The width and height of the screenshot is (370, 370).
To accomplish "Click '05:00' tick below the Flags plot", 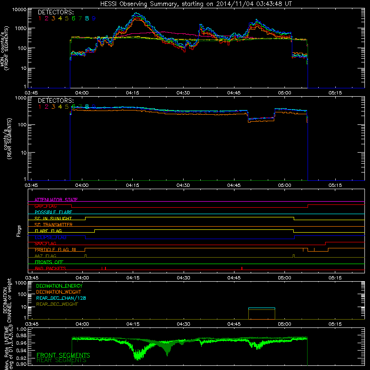I will tap(284, 278).
